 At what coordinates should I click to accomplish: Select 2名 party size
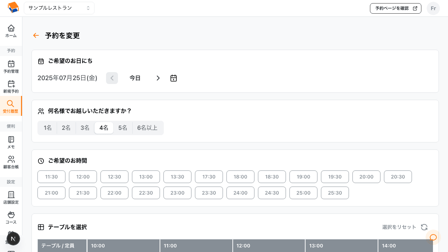(66, 128)
